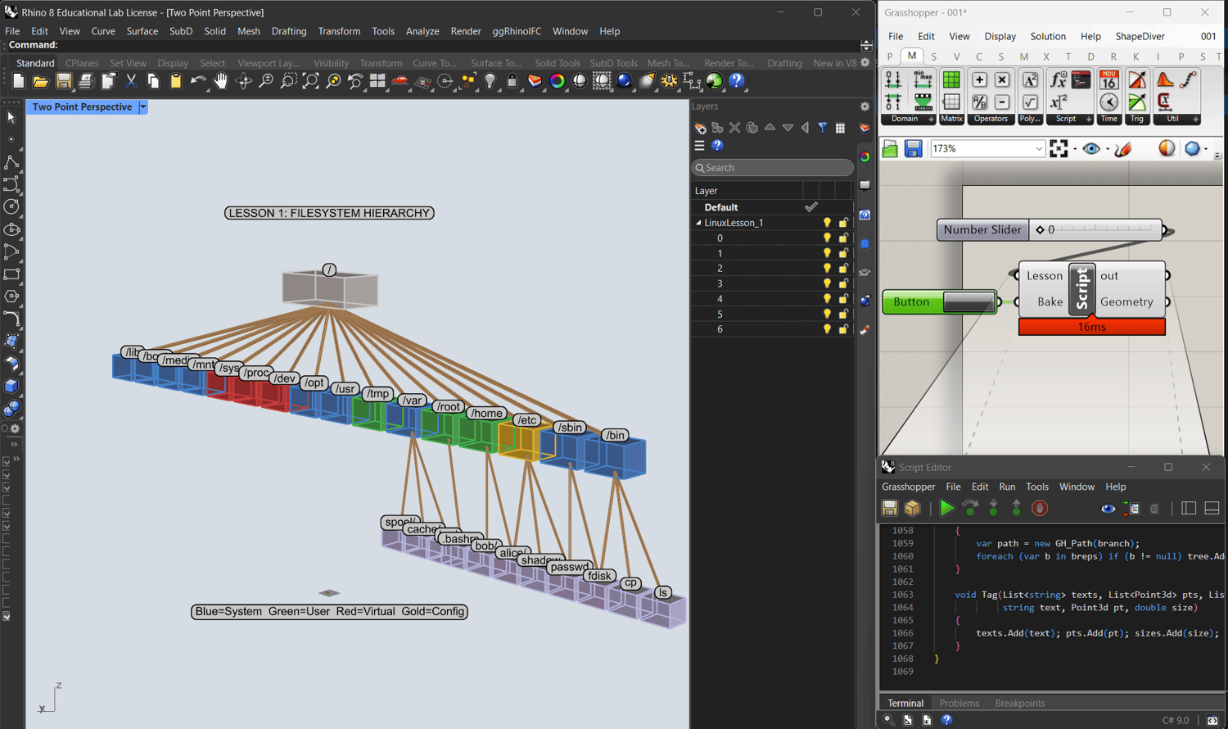Select the Addition operator component icon
Image resolution: width=1228 pixels, height=729 pixels.
pos(979,79)
